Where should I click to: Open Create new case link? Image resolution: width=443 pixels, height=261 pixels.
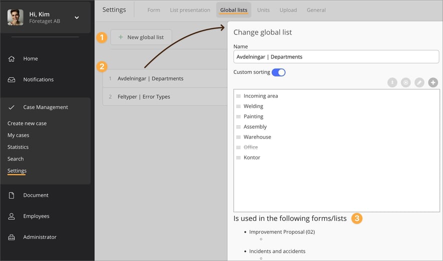pyautogui.click(x=27, y=123)
